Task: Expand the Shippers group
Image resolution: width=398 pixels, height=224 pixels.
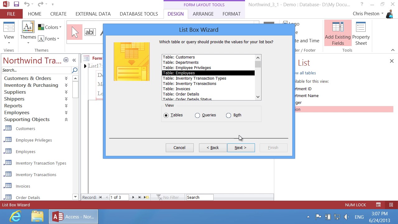Action: pos(66,99)
